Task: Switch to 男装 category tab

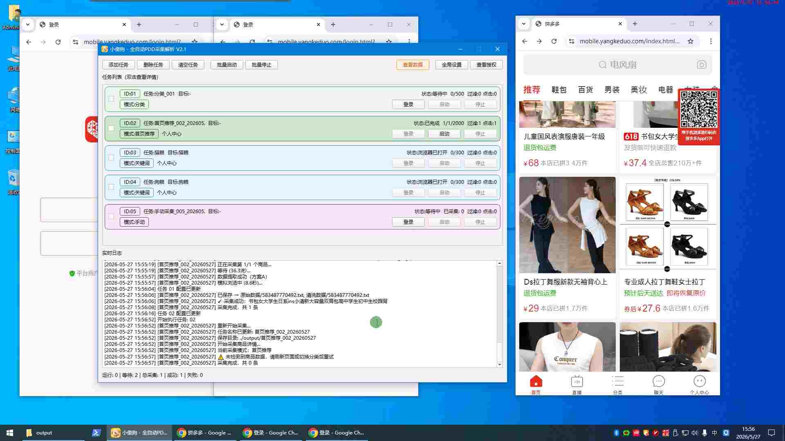Action: (x=612, y=90)
